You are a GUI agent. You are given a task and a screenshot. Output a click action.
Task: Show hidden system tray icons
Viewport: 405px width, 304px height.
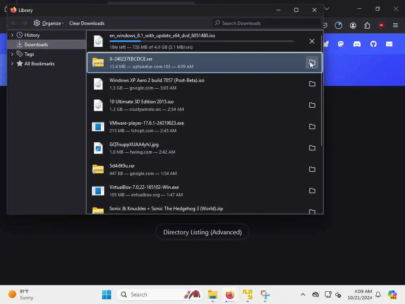(303, 294)
